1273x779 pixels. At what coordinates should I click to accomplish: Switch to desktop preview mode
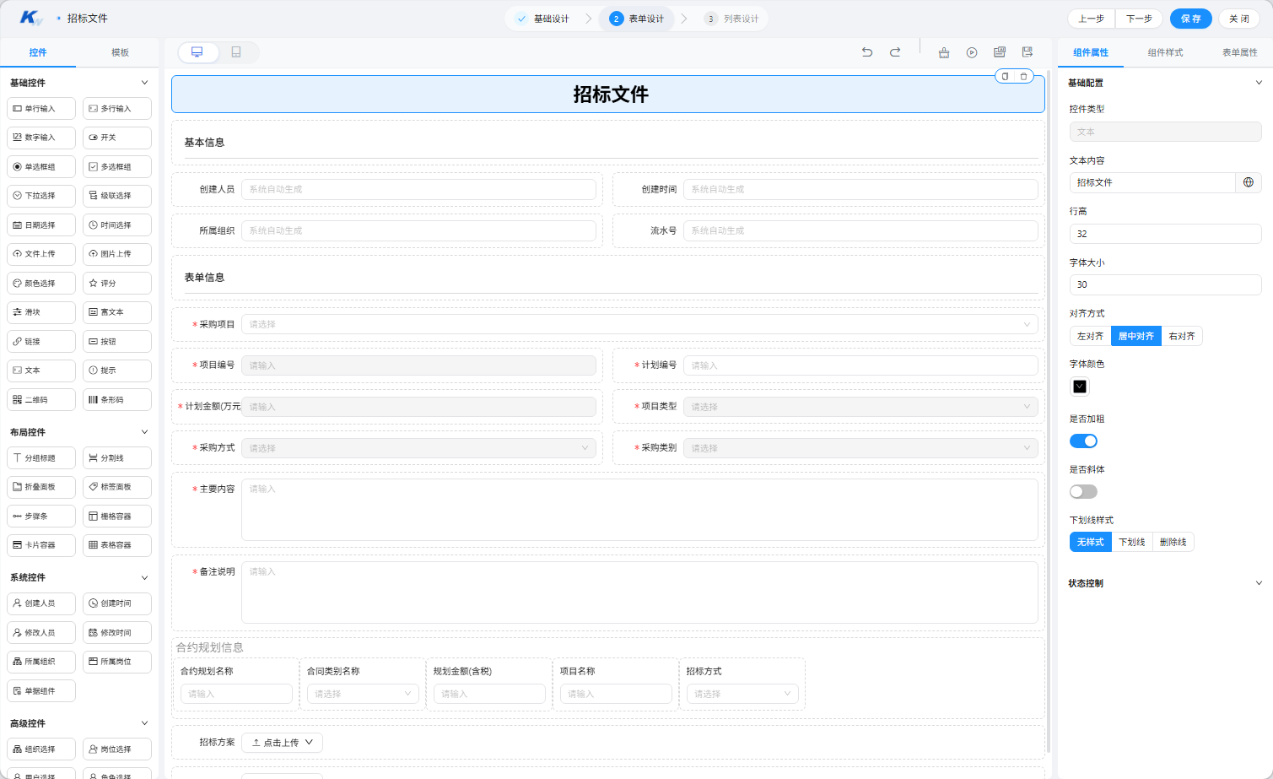tap(197, 52)
